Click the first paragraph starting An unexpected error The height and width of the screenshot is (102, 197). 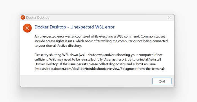click(x=101, y=41)
